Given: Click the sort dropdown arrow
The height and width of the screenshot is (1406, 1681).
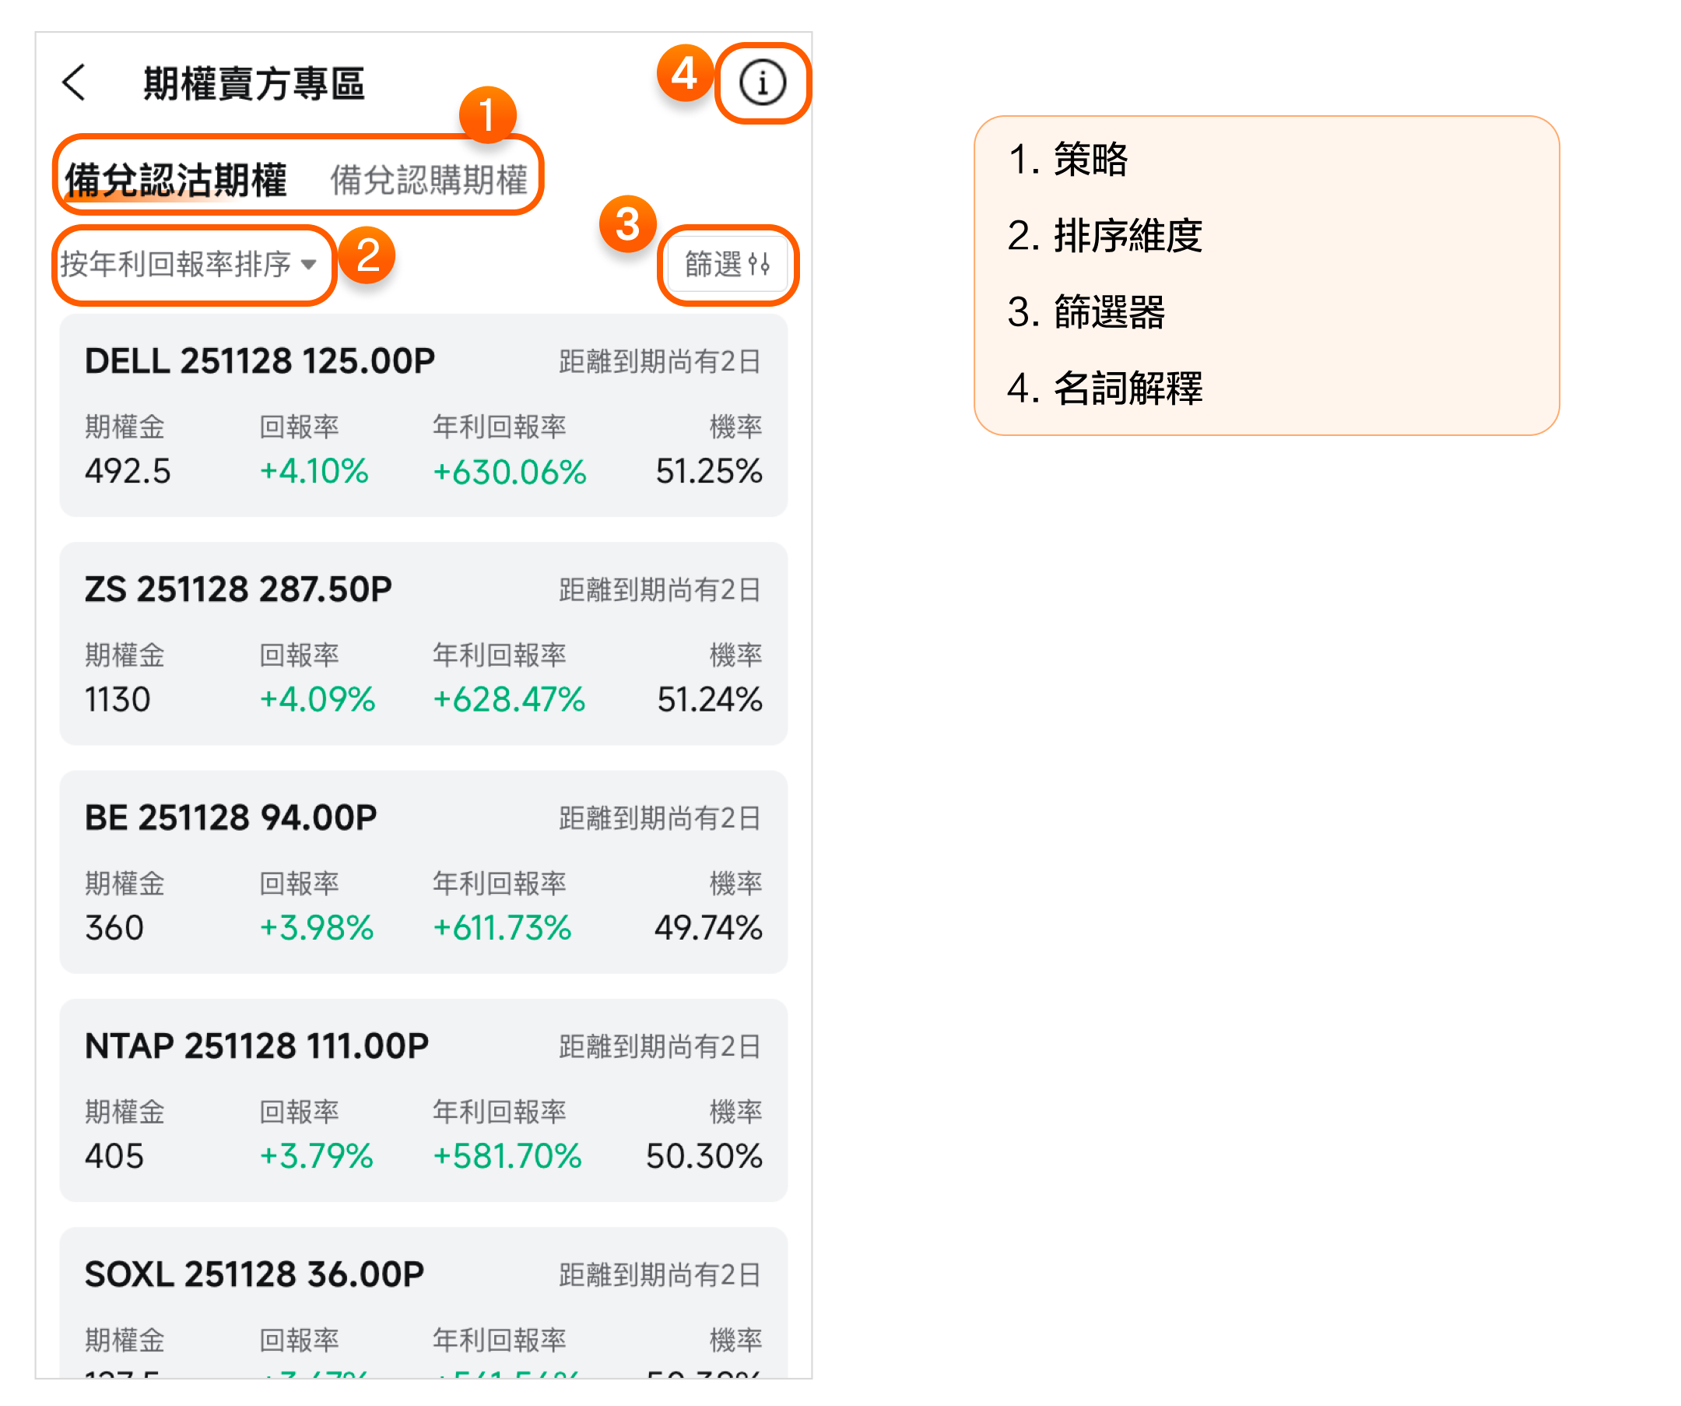Looking at the screenshot, I should click(x=309, y=264).
